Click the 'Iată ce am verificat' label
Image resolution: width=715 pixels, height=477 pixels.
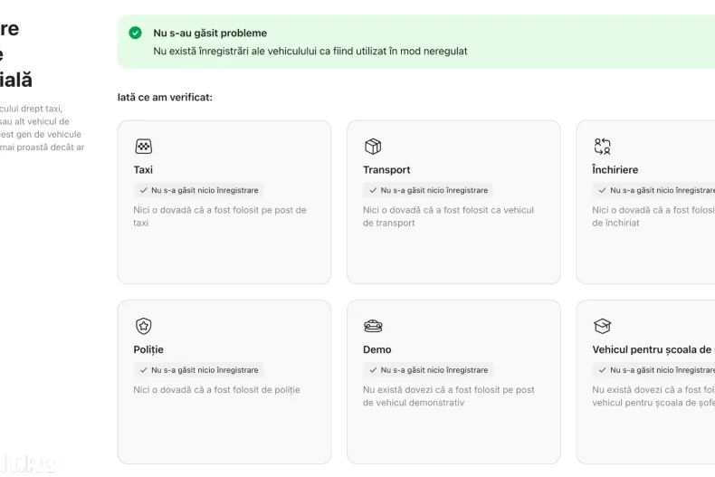tap(165, 97)
